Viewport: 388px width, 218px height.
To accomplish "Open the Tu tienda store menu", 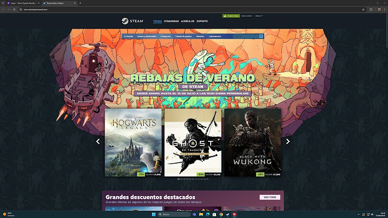I will point(128,36).
